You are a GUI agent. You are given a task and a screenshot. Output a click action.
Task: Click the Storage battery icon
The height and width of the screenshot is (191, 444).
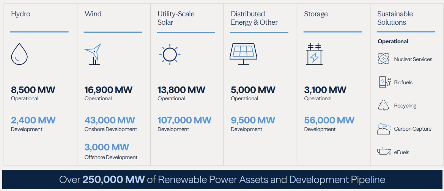coord(314,54)
